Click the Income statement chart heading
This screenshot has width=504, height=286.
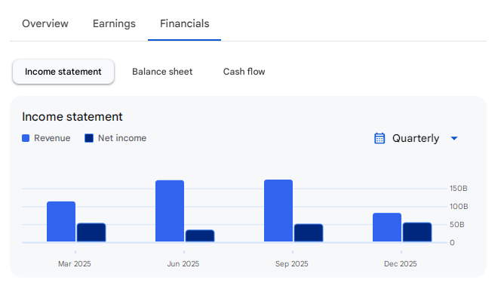pyautogui.click(x=72, y=117)
